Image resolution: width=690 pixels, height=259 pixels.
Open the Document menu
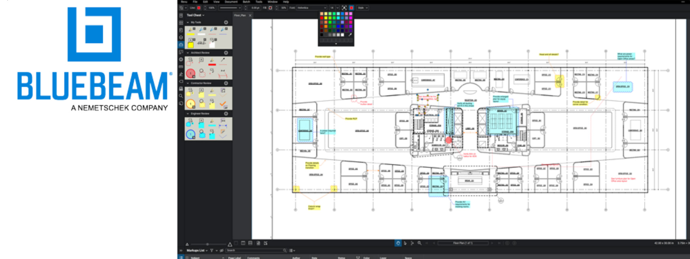click(231, 2)
